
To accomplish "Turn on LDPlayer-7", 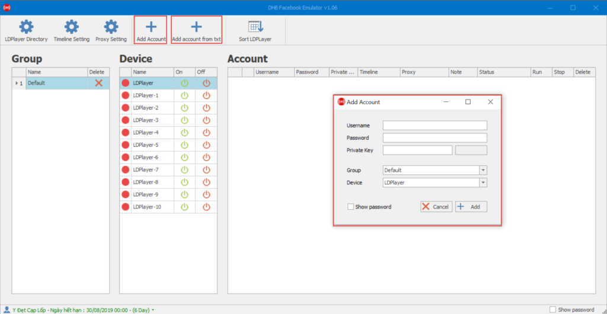I will coord(185,169).
